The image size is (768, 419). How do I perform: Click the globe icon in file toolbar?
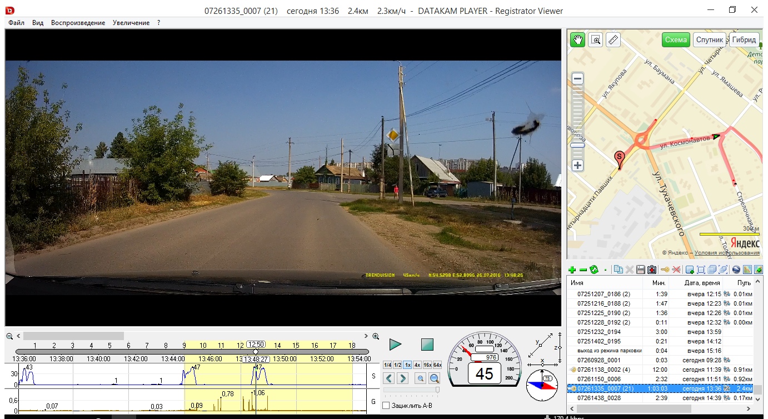pyautogui.click(x=736, y=270)
